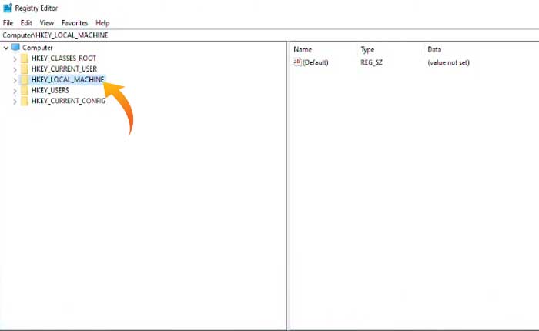Open the Help menu
The height and width of the screenshot is (331, 539).
102,23
